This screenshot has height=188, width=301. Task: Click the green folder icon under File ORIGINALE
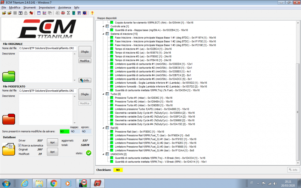[x=9, y=76]
